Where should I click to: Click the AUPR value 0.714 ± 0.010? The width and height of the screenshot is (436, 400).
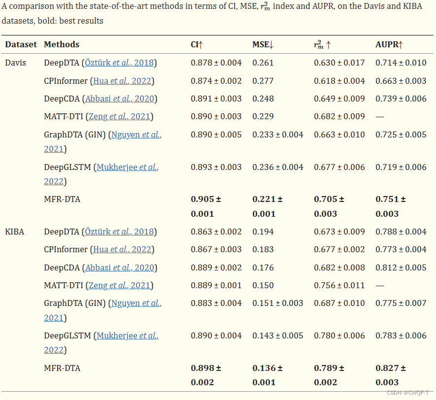[401, 63]
